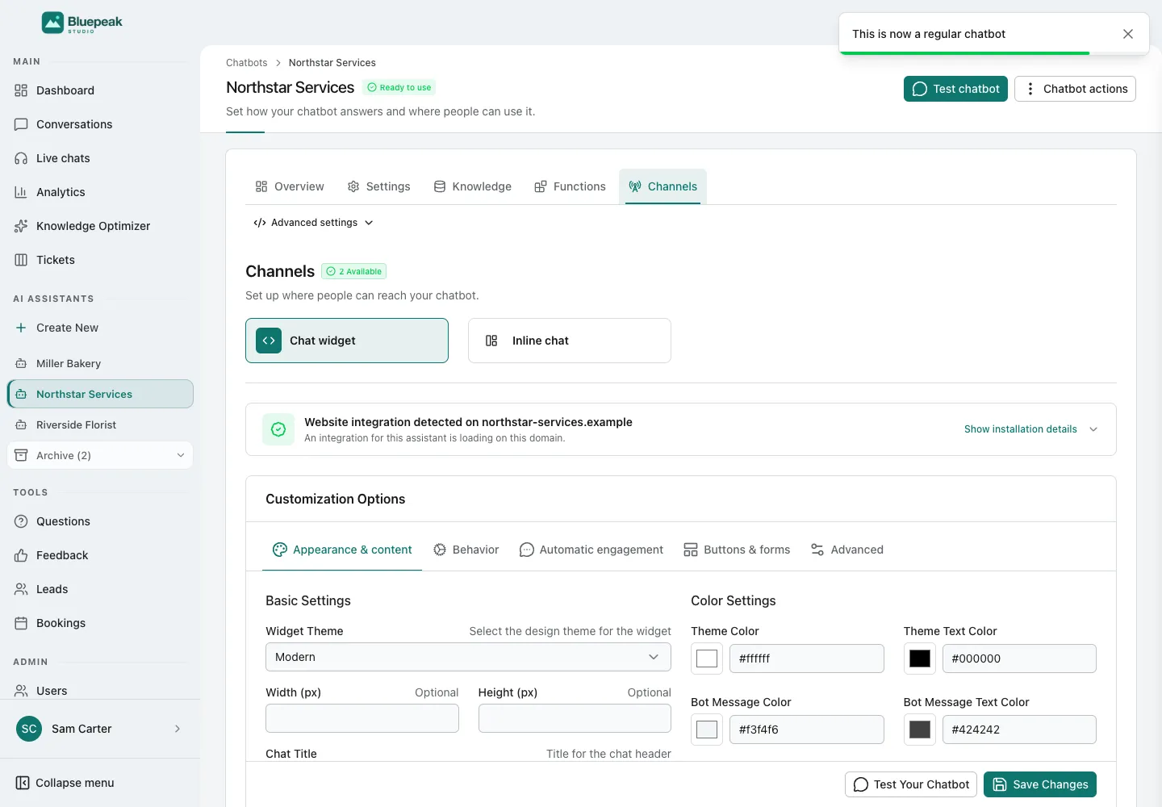This screenshot has height=807, width=1162.
Task: Open Dashboard from the sidebar
Action: [x=100, y=90]
